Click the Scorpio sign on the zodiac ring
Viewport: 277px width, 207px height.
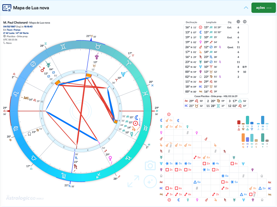64,175
